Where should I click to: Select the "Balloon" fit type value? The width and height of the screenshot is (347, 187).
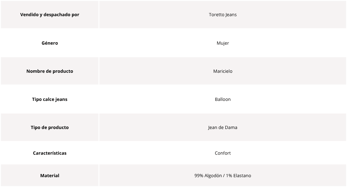(x=223, y=99)
